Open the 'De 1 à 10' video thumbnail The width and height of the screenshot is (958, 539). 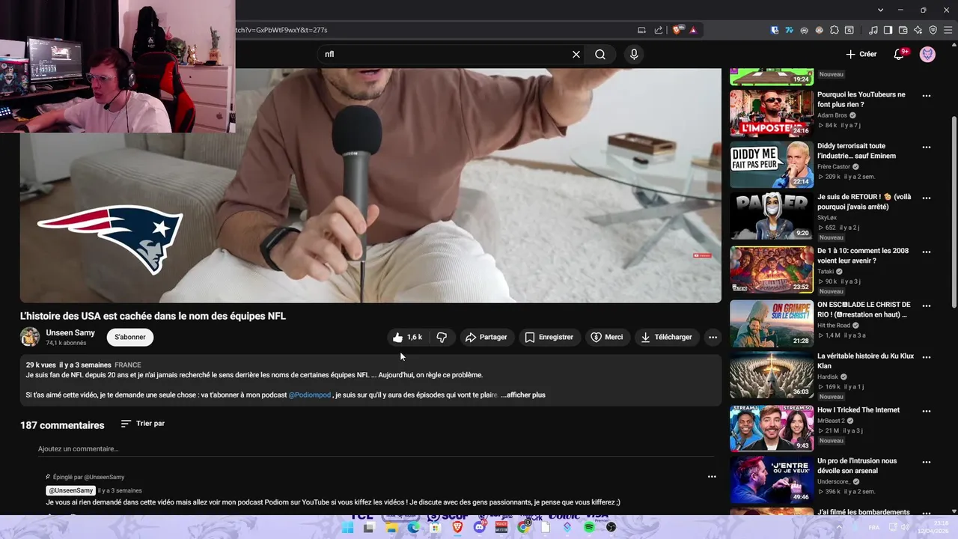click(x=772, y=269)
